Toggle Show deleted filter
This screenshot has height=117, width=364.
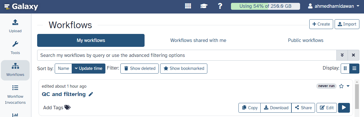click(x=139, y=68)
